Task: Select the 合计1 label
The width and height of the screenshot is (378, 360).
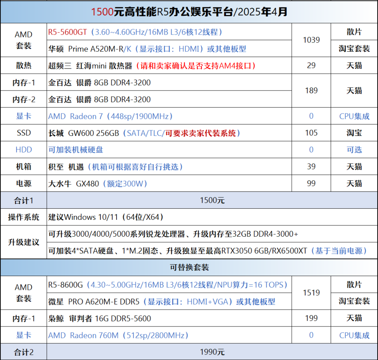Action: click(23, 200)
